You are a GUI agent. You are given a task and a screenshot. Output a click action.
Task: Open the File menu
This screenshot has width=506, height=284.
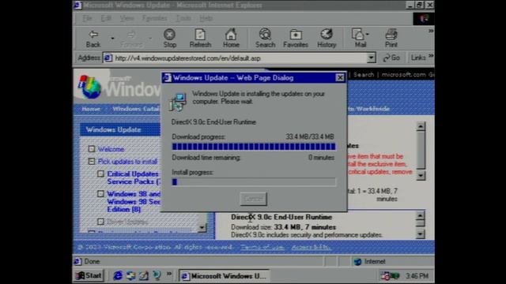(x=87, y=18)
